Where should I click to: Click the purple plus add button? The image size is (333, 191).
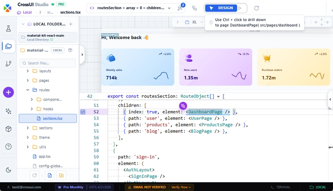8,92
